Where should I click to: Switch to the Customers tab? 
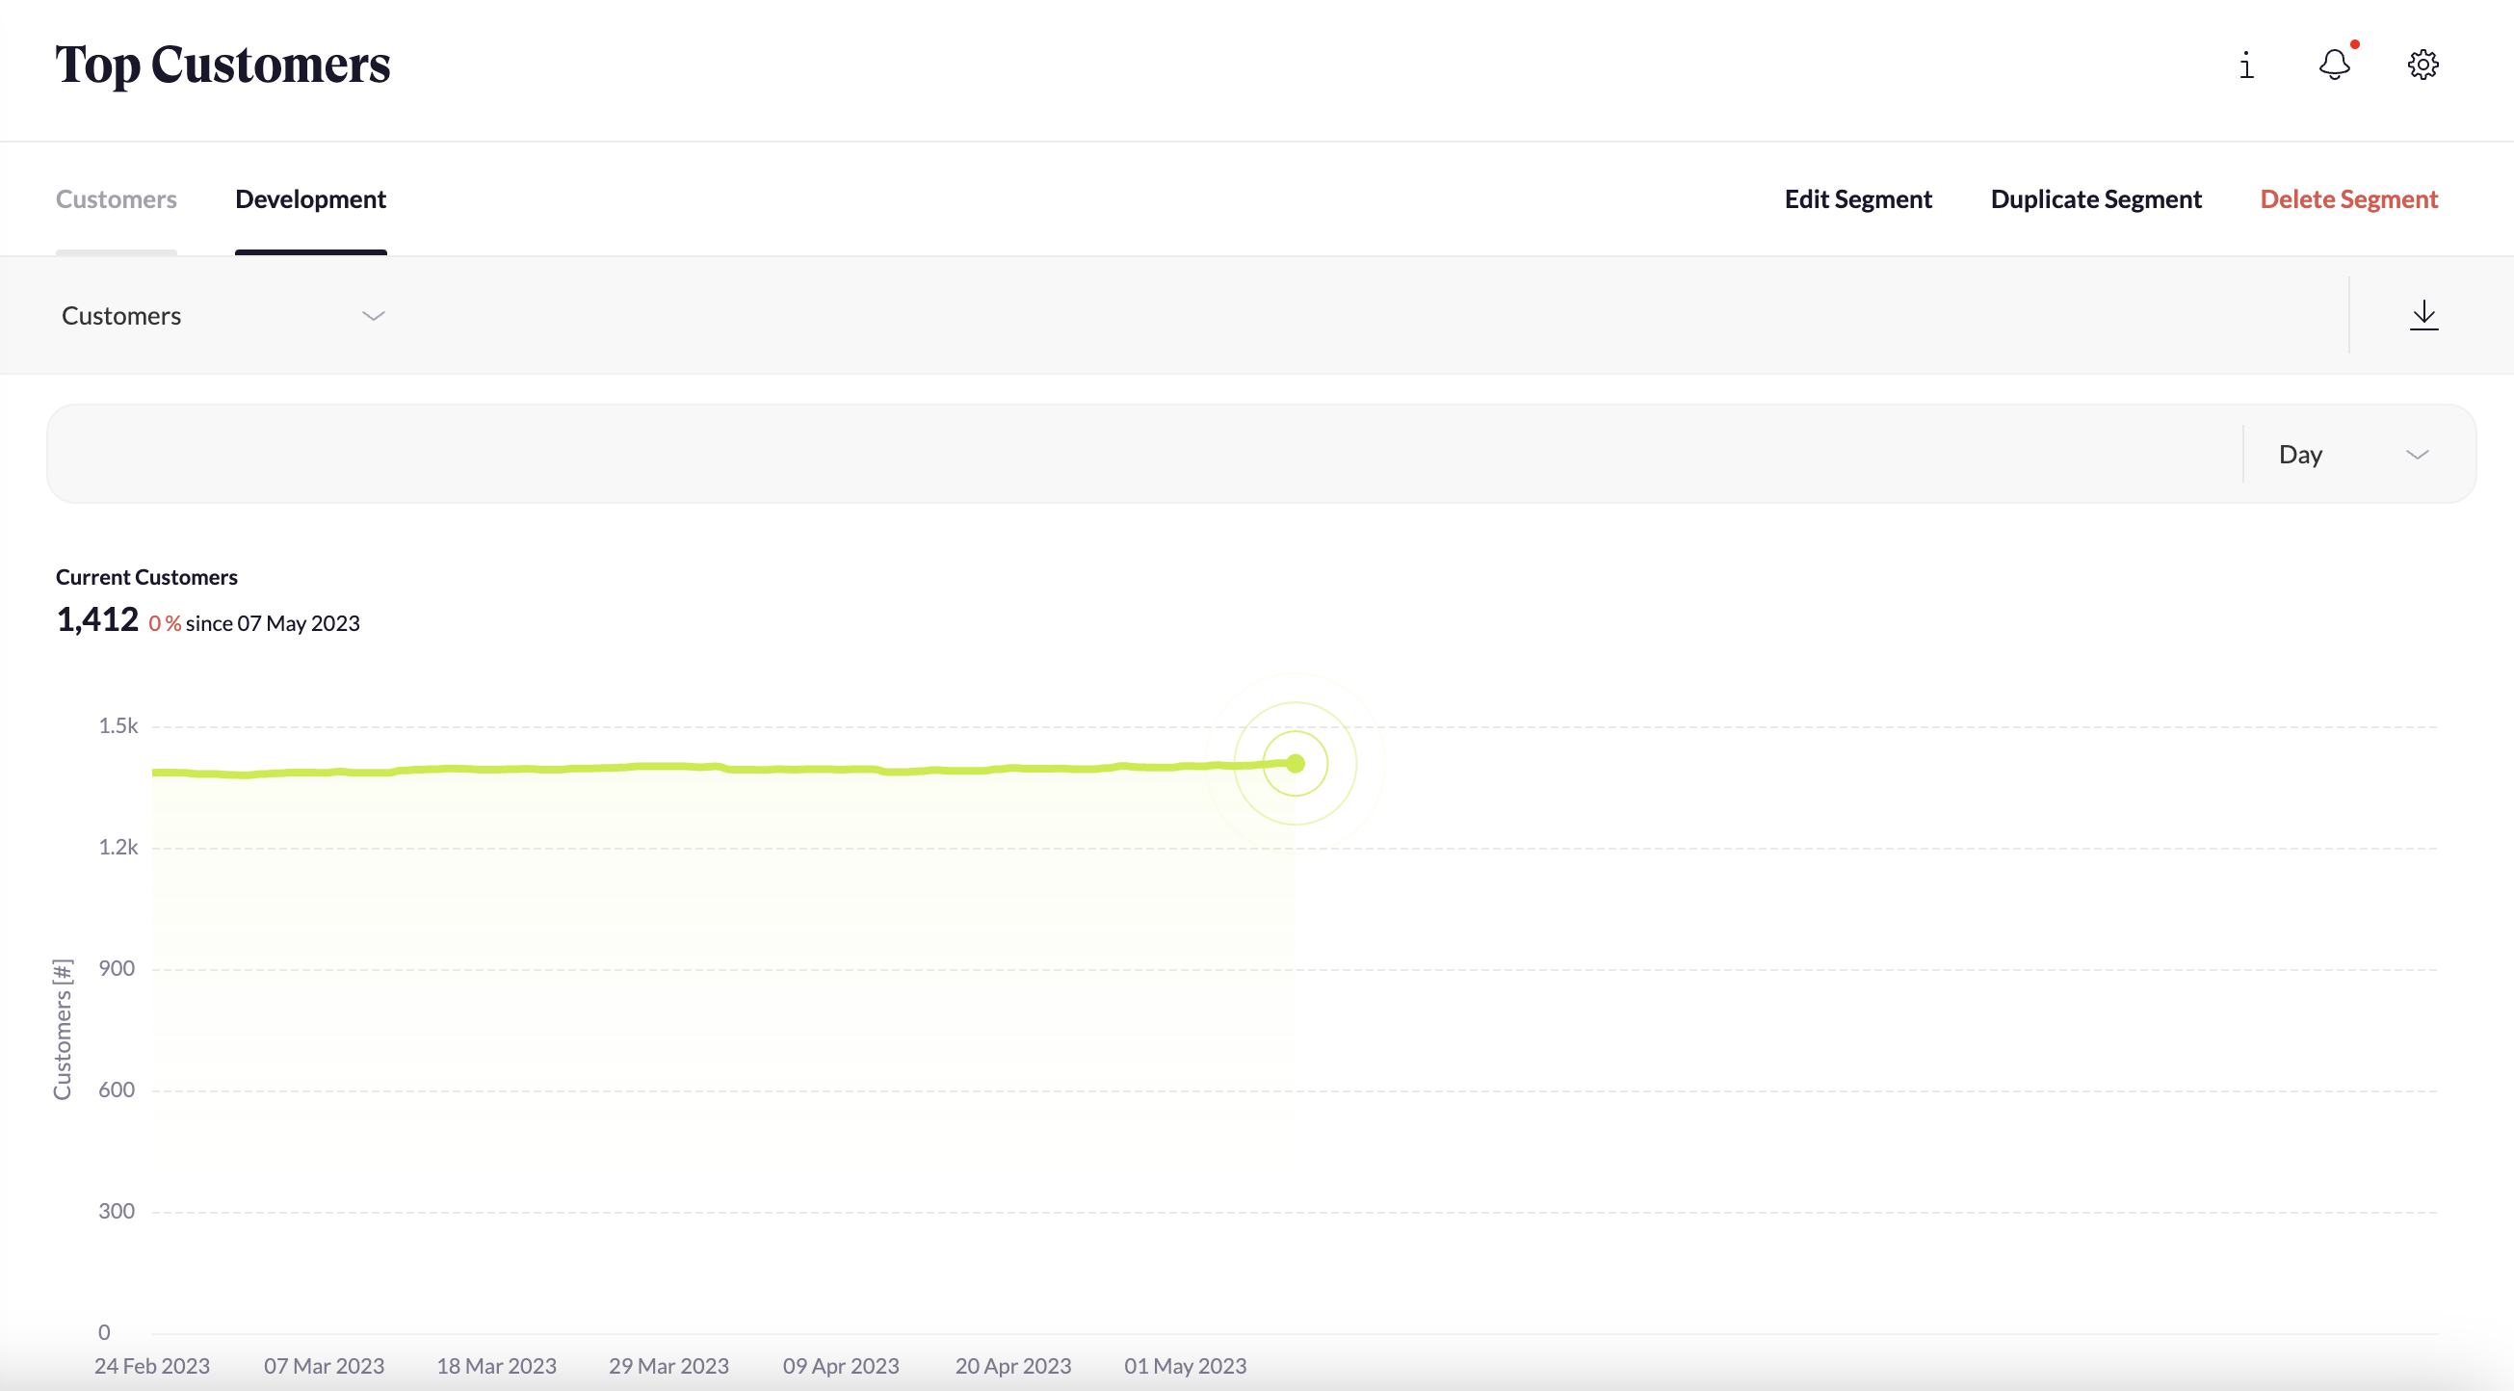117,199
